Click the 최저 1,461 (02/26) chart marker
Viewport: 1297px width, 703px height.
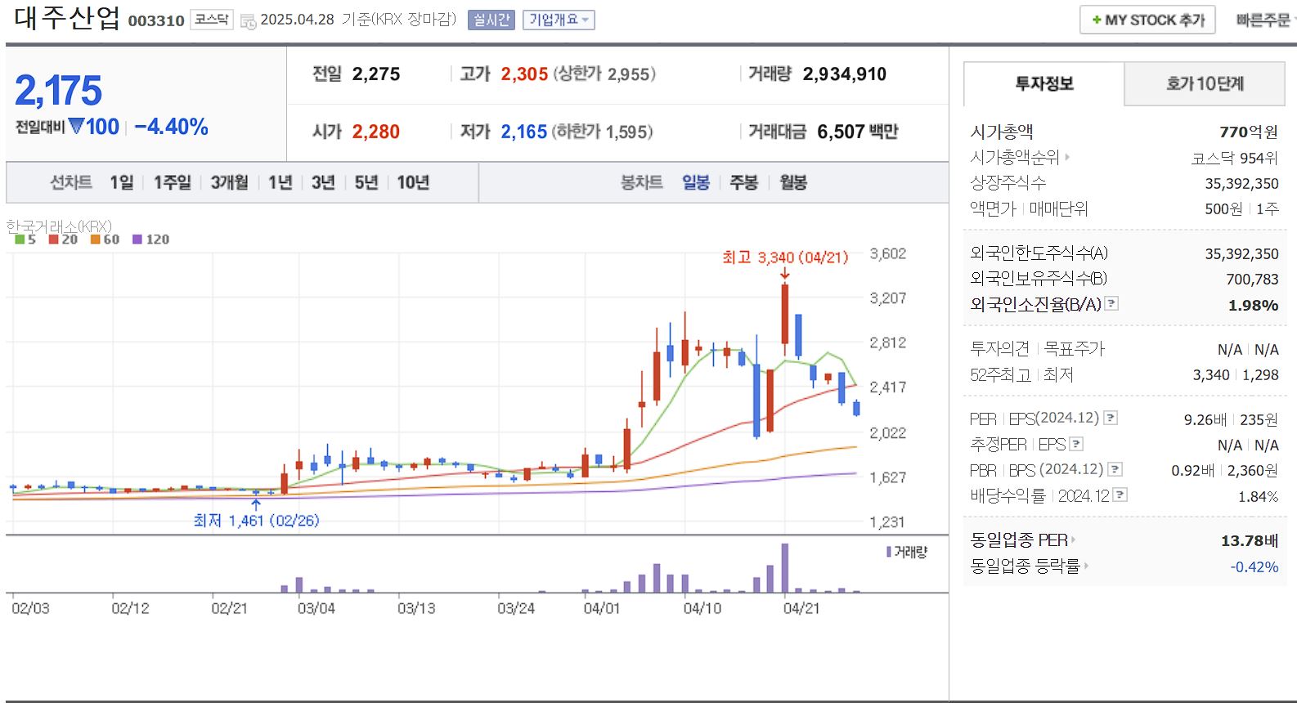(256, 520)
